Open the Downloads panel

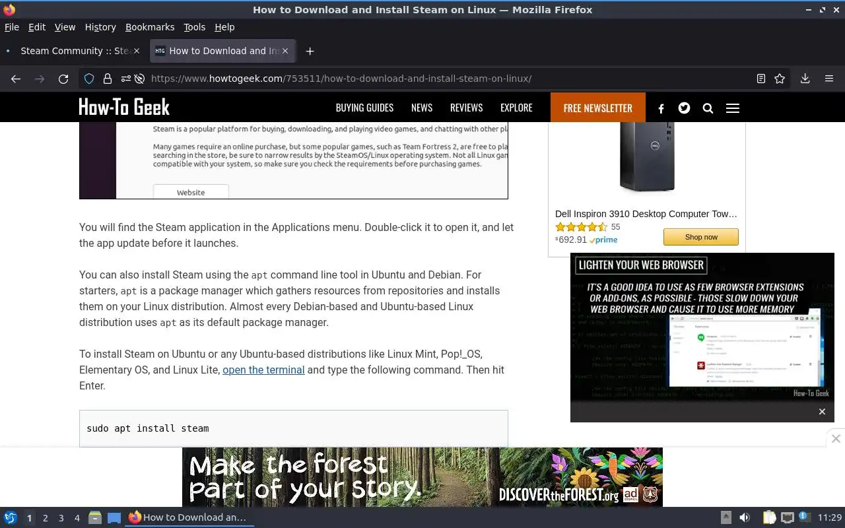(805, 79)
